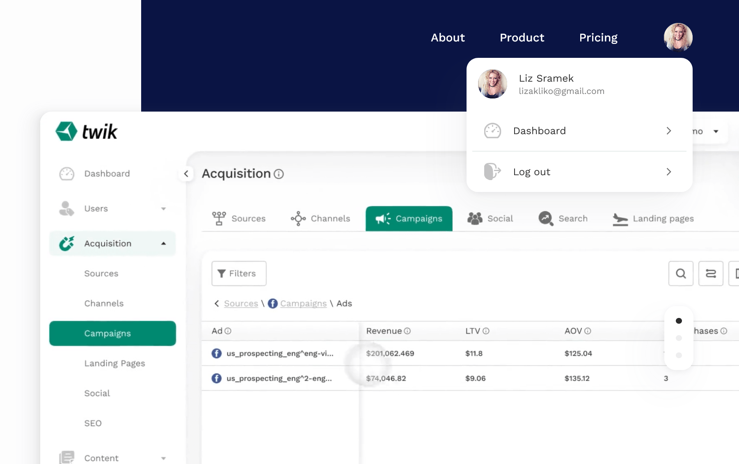Open the Pricing menu item
The height and width of the screenshot is (464, 739).
[598, 37]
